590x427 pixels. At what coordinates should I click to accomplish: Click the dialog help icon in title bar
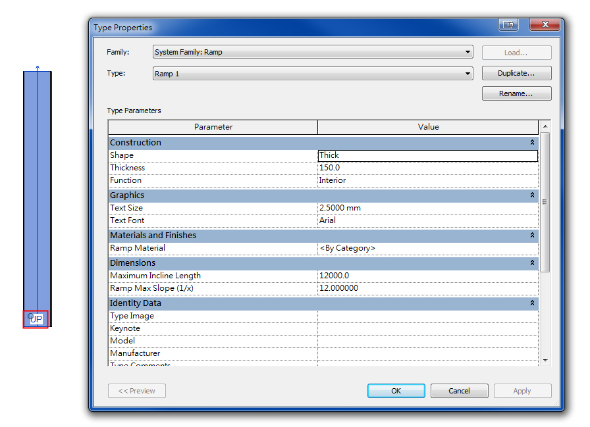pyautogui.click(x=508, y=25)
